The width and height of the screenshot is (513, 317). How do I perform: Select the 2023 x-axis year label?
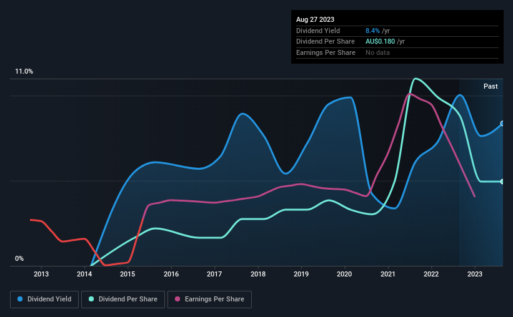[475, 274]
